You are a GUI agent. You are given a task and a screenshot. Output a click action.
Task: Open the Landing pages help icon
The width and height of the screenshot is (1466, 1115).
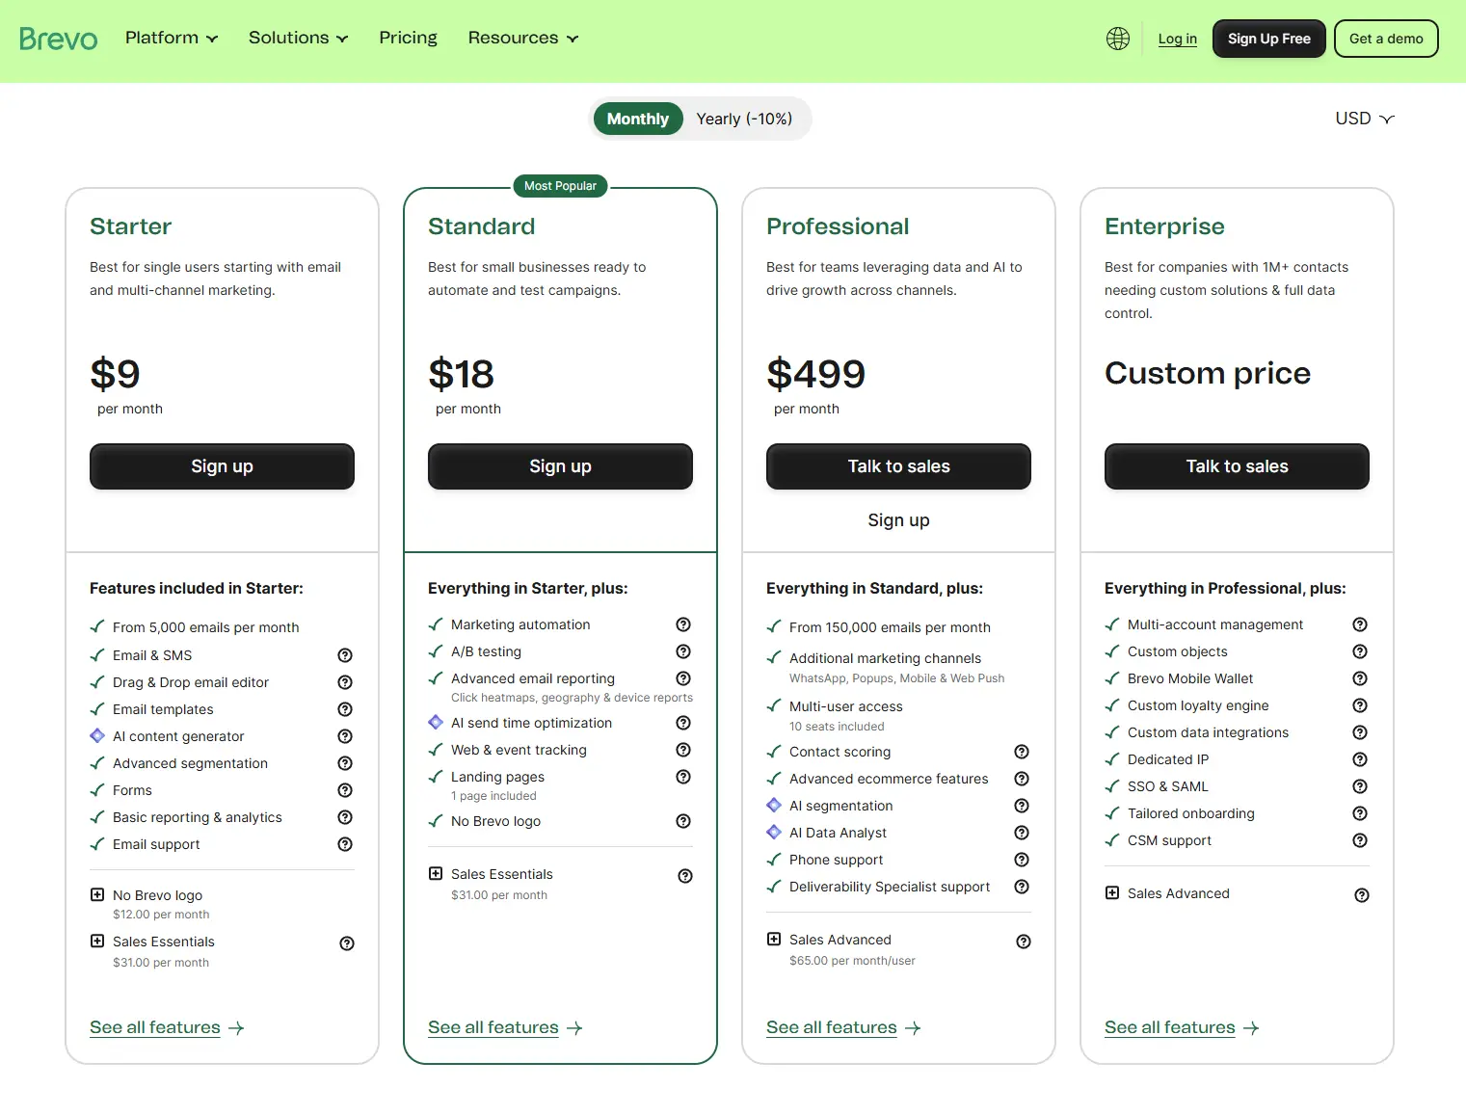click(683, 777)
